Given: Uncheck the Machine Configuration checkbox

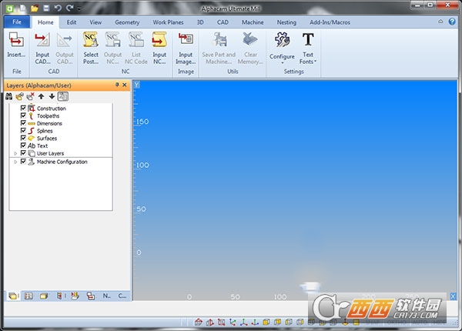Looking at the screenshot, I should 23,162.
